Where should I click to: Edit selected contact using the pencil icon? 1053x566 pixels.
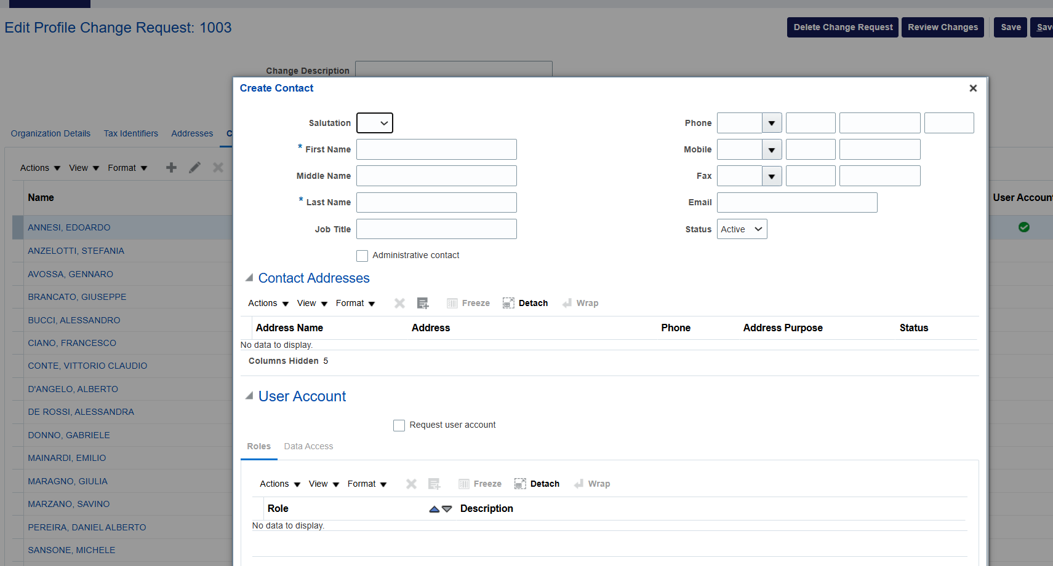point(194,167)
